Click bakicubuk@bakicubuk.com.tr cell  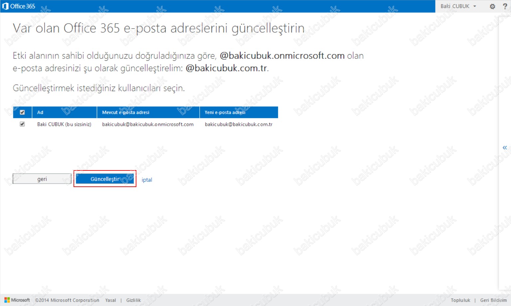click(x=239, y=124)
